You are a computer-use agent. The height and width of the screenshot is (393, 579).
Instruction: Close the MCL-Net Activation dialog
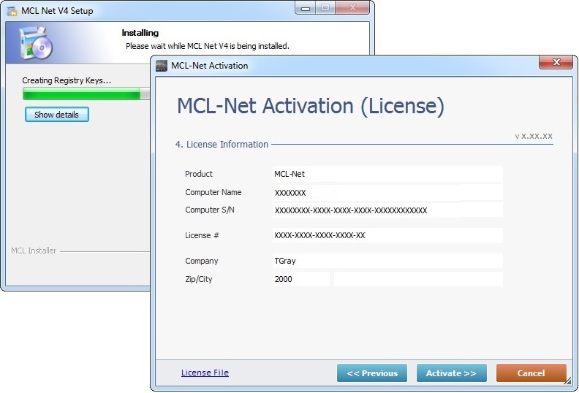(556, 62)
